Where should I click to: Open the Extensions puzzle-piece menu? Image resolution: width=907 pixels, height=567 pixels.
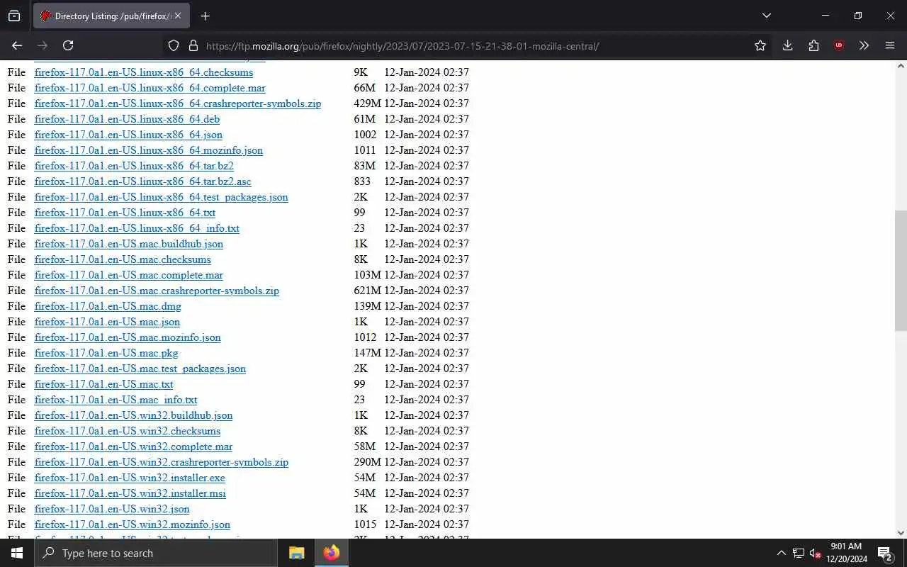[813, 45]
